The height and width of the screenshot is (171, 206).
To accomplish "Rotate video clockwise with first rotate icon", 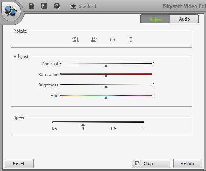I will click(76, 40).
